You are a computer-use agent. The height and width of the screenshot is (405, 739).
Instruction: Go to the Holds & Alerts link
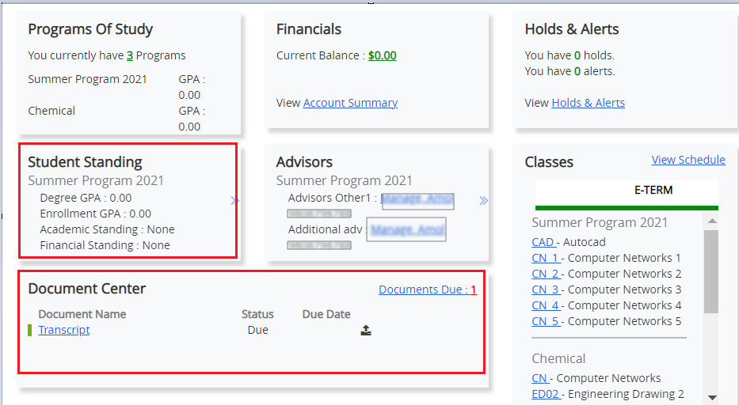tap(588, 103)
